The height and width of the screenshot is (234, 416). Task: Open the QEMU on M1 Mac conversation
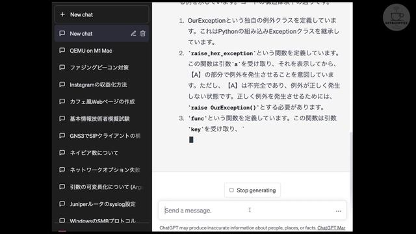pyautogui.click(x=101, y=51)
